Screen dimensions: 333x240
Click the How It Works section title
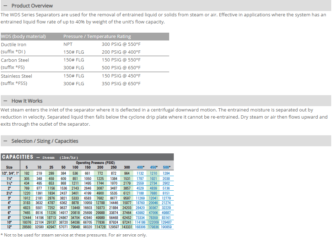click(28, 101)
